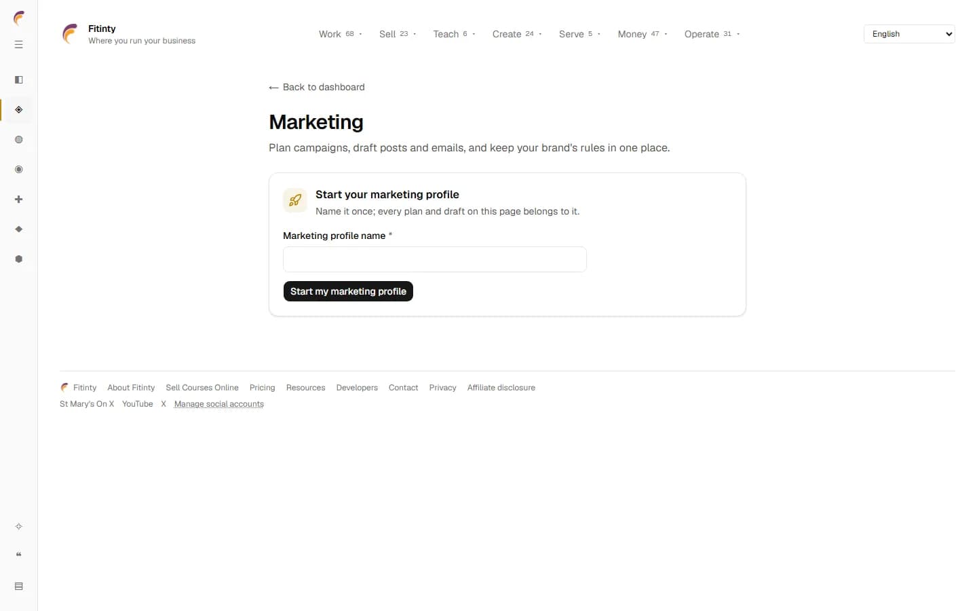The width and height of the screenshot is (977, 611).
Task: Click the four-point star sidebar icon
Action: tap(19, 527)
